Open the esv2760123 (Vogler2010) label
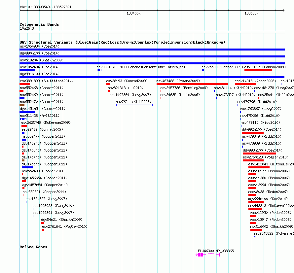The image size is (294, 273). coord(266,157)
